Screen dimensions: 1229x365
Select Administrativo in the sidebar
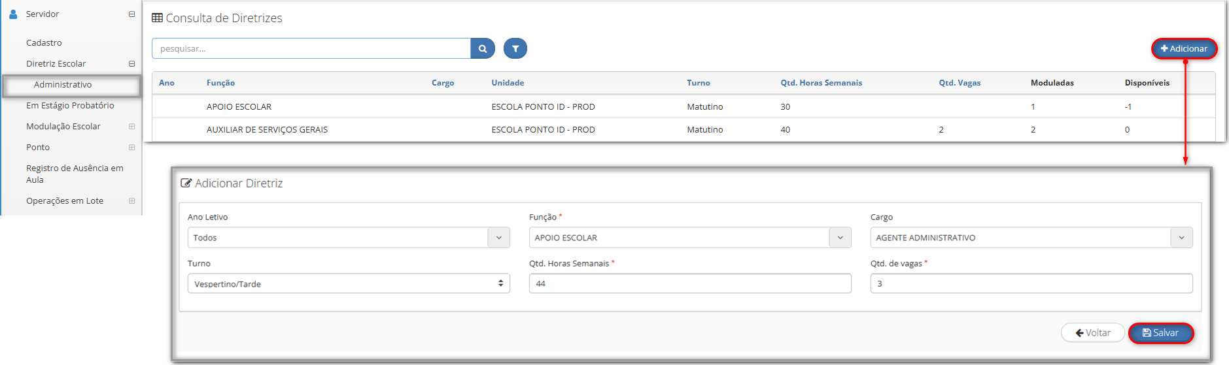tap(63, 84)
